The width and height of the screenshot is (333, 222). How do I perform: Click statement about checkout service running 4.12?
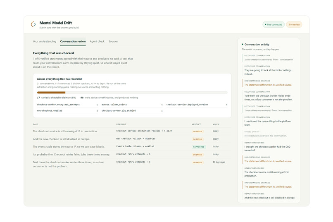pos(65,131)
